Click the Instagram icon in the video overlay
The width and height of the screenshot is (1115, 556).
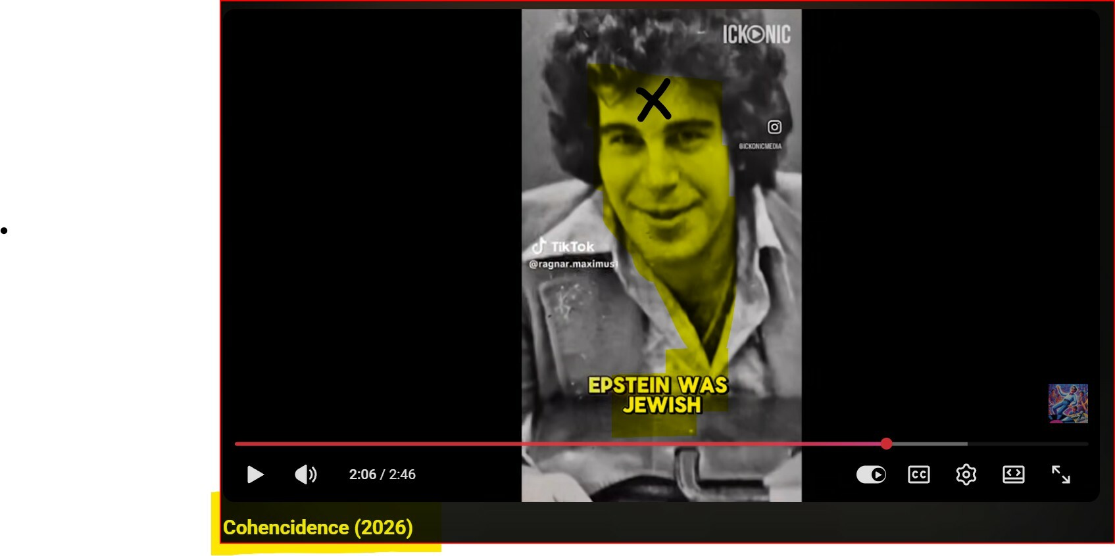pos(774,127)
